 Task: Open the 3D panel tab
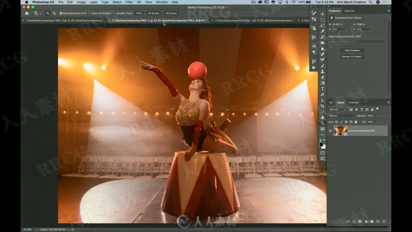tap(331, 102)
